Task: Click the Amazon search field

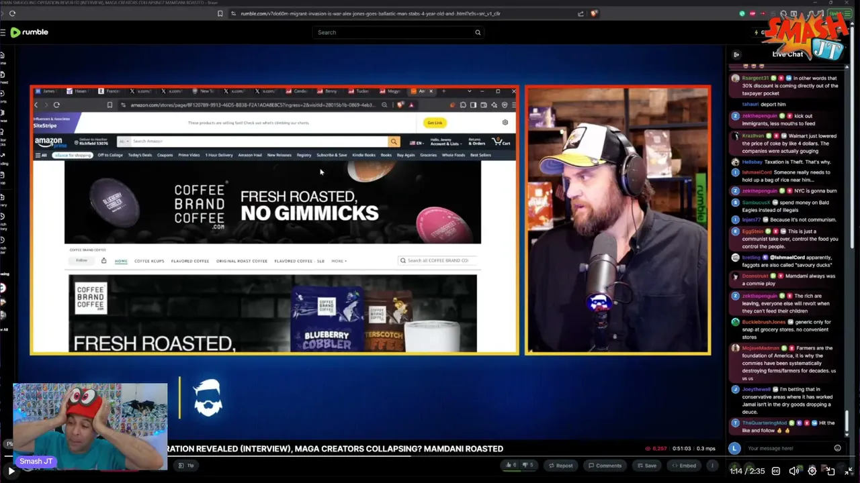Action: tap(259, 142)
